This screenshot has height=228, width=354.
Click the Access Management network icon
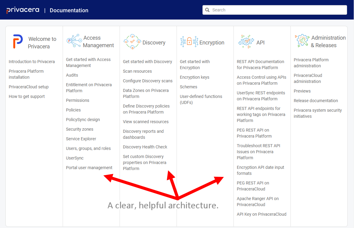(74, 41)
